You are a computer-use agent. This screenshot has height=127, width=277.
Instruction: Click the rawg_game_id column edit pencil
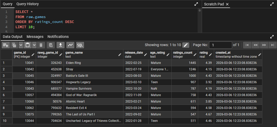61,55
